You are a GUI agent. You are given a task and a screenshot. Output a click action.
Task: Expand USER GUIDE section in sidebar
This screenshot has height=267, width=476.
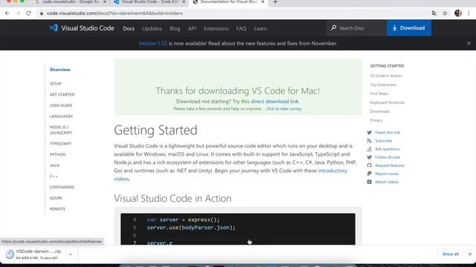[61, 105]
